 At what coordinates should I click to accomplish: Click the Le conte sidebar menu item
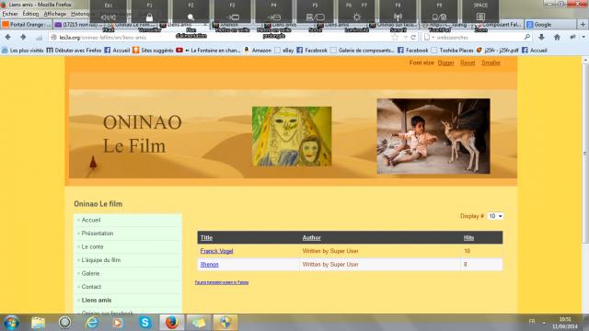coord(92,247)
